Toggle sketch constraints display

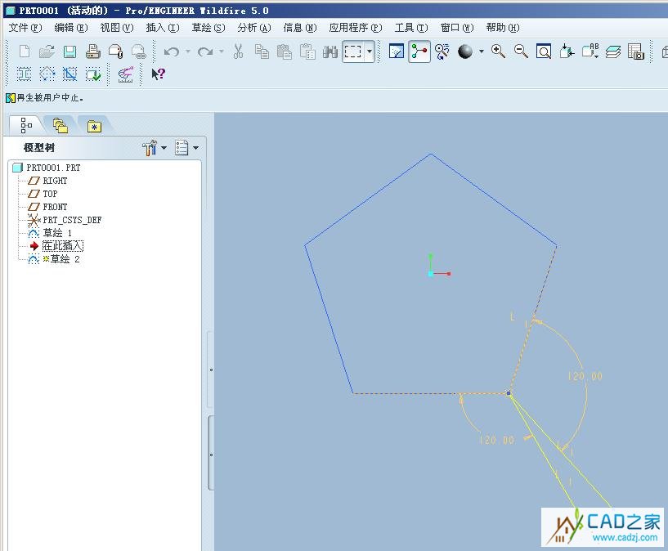click(47, 74)
